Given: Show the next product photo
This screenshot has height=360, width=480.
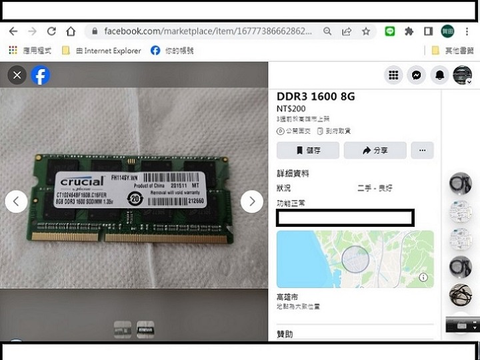Looking at the screenshot, I should click(251, 202).
